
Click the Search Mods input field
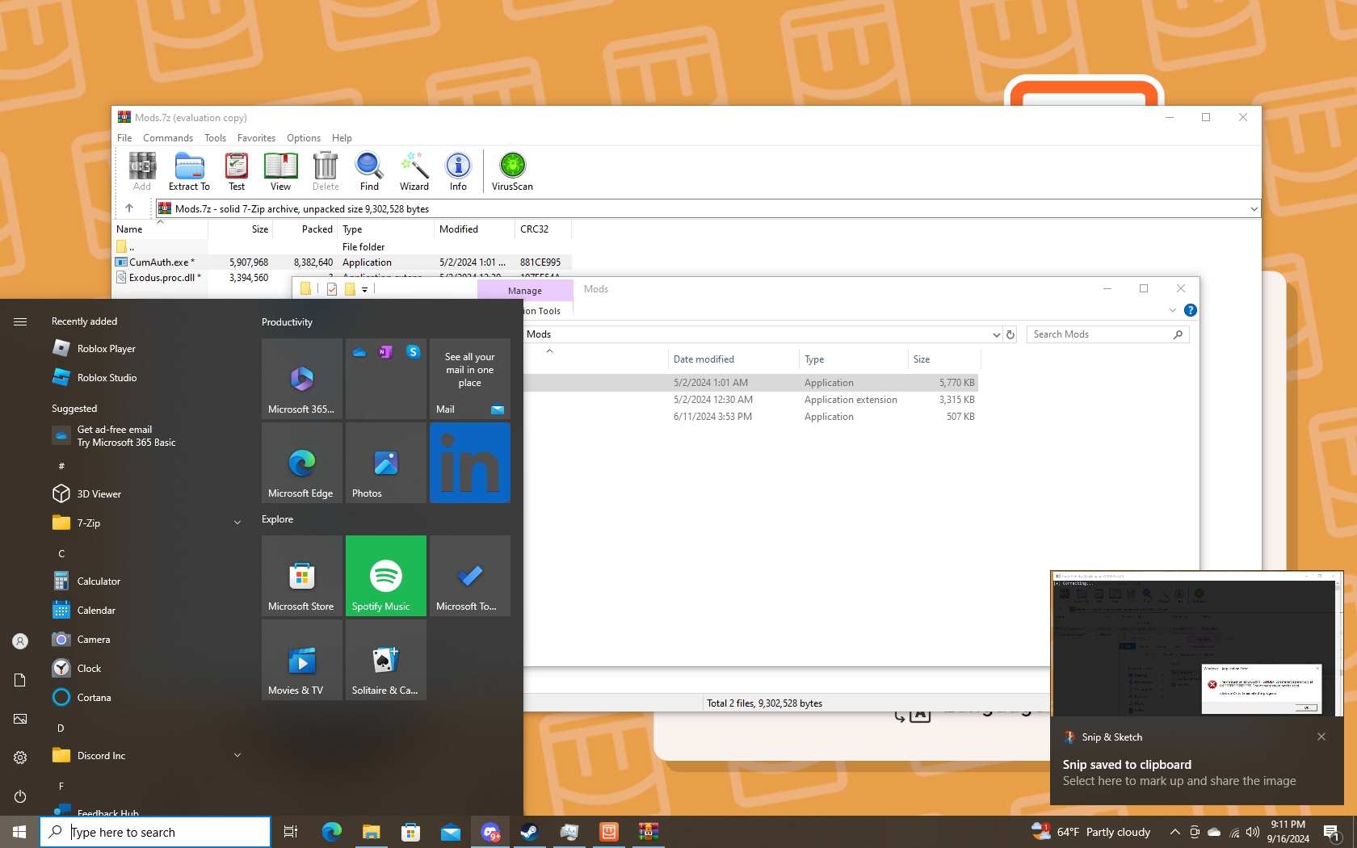click(x=1100, y=334)
